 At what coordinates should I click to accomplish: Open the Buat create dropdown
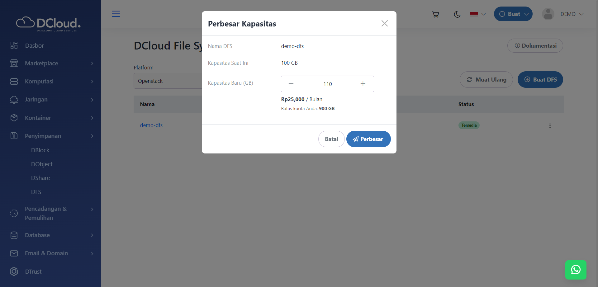[x=513, y=14]
